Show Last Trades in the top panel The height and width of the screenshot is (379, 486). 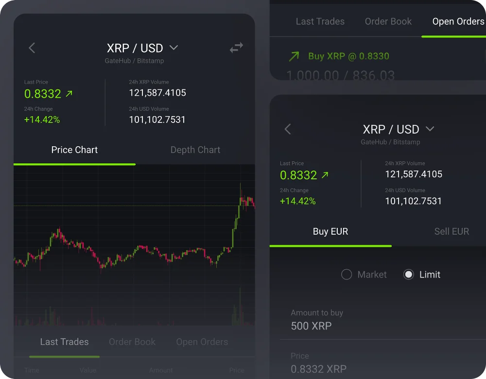pos(320,21)
